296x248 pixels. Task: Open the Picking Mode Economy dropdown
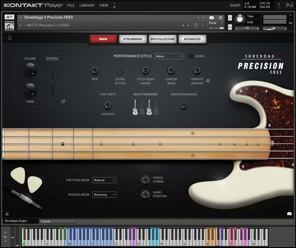(x=104, y=195)
